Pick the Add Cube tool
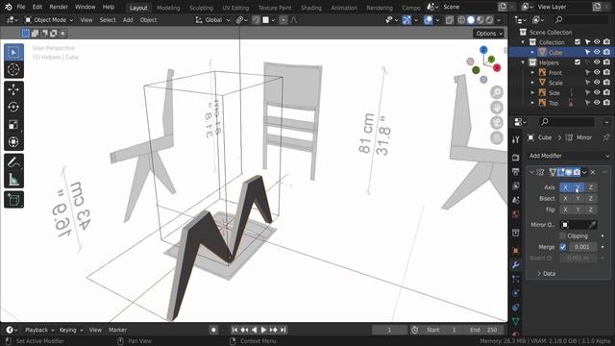The width and height of the screenshot is (615, 346). [13, 200]
